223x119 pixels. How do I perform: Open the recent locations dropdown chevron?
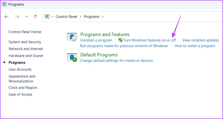(x=26, y=17)
